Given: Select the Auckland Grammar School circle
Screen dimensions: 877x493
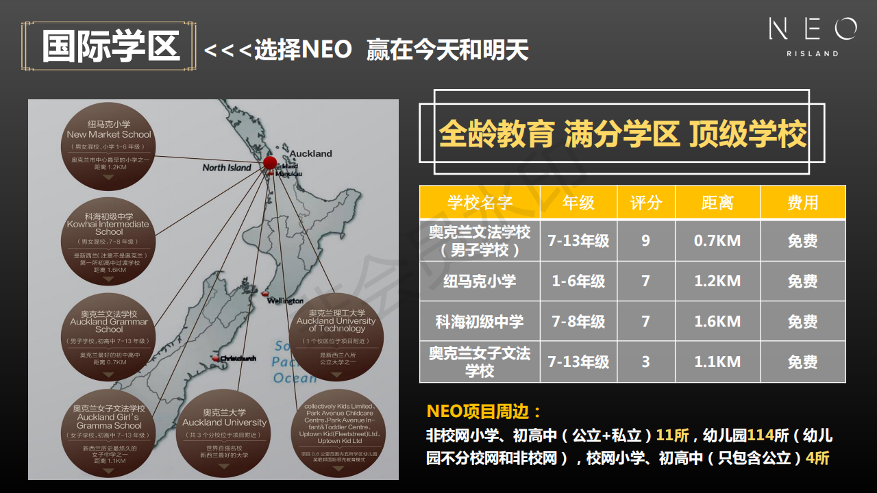Looking at the screenshot, I should click(108, 336).
